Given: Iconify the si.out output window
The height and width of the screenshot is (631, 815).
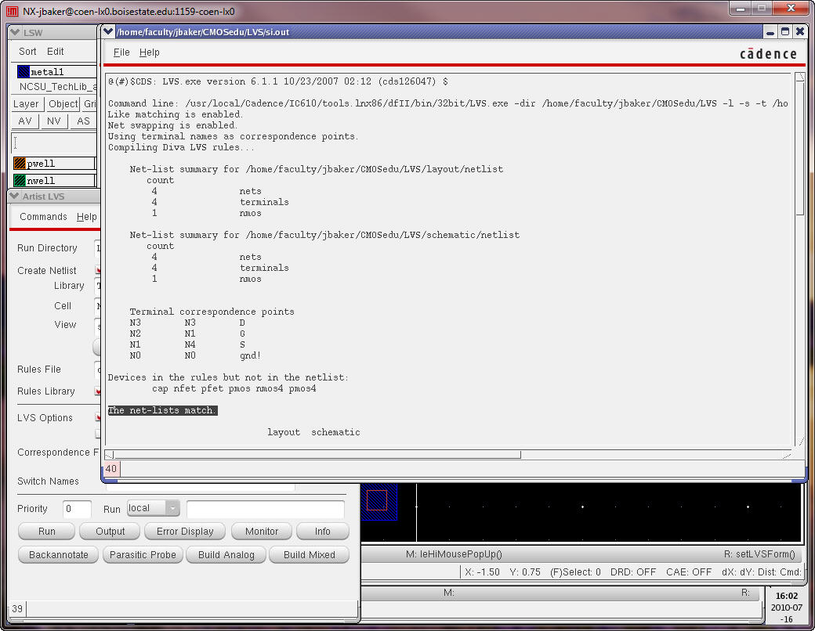Looking at the screenshot, I should pyautogui.click(x=770, y=31).
